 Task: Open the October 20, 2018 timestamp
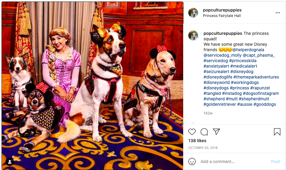click(203, 148)
